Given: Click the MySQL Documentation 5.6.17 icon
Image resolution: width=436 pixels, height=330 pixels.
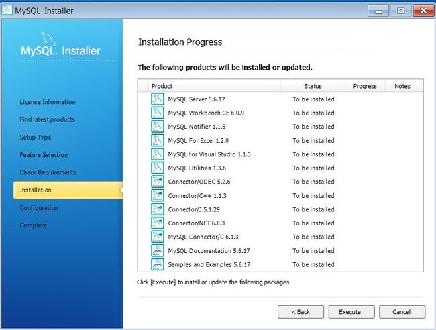Looking at the screenshot, I should coord(158,250).
